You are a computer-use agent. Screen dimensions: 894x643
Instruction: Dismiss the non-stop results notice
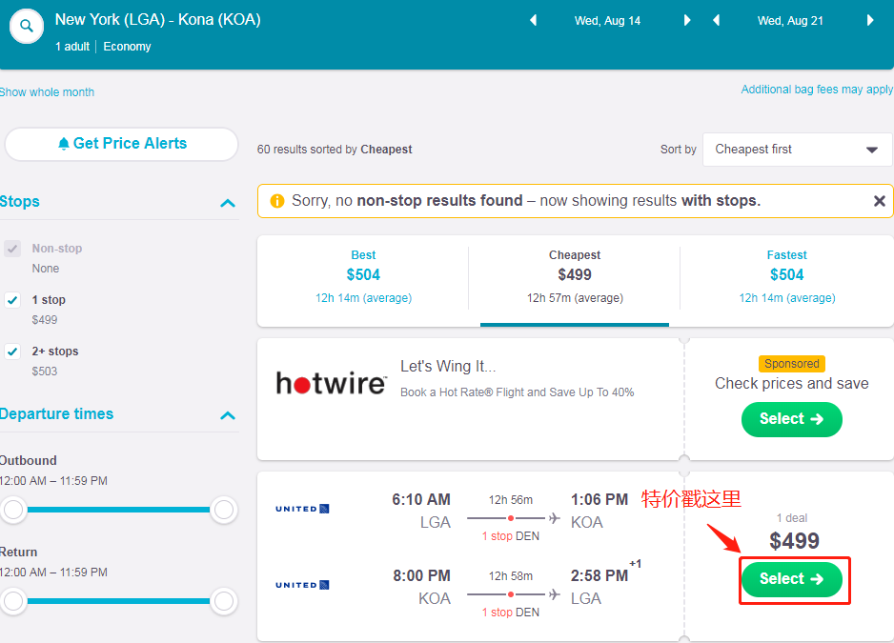[879, 201]
